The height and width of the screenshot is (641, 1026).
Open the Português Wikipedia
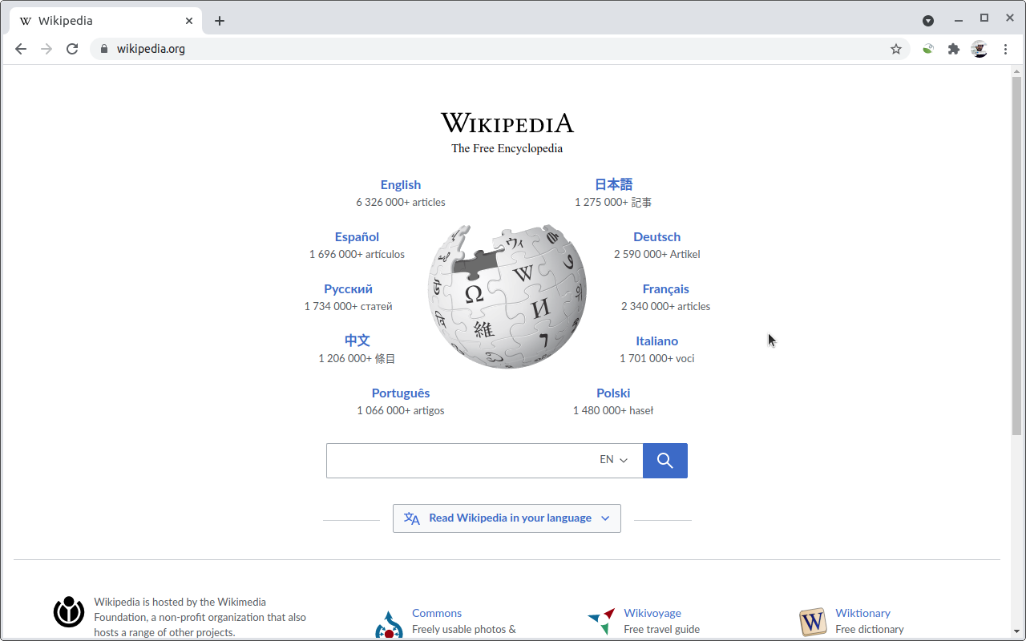[401, 393]
